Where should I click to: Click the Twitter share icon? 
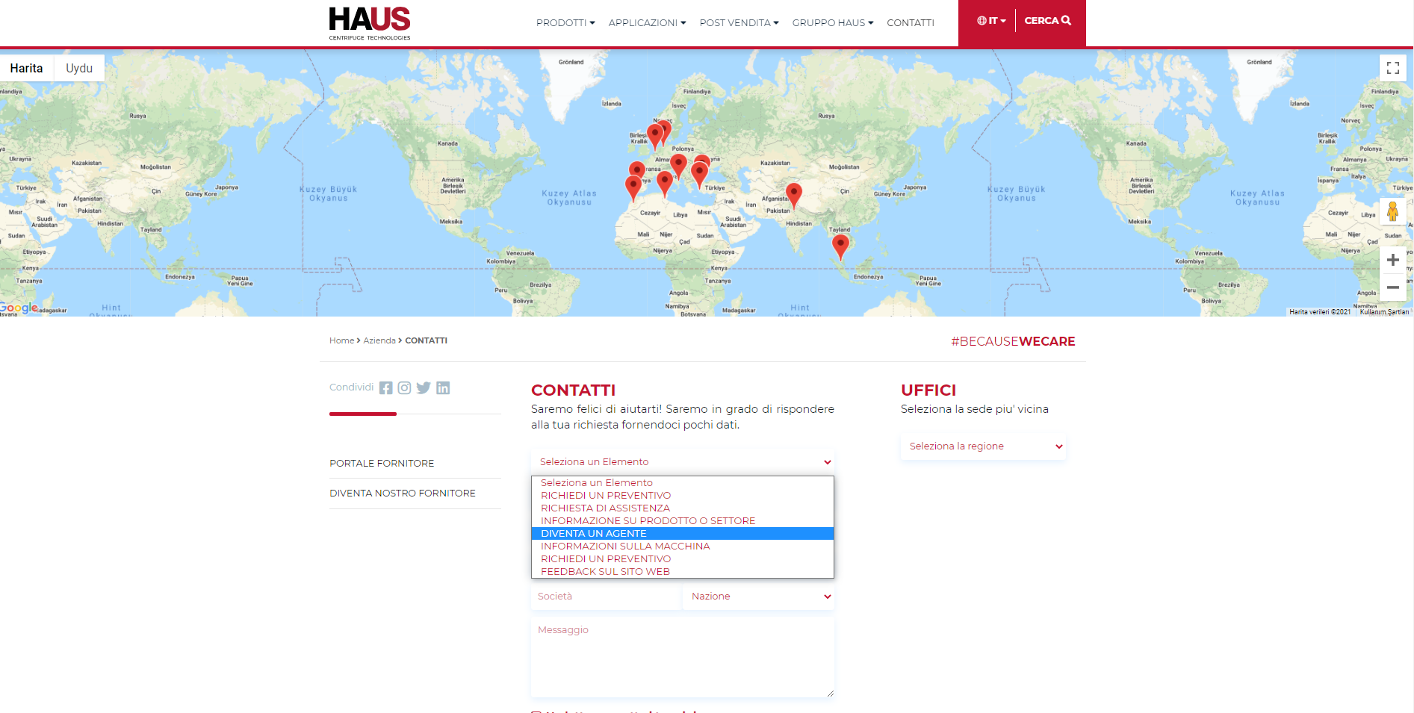(x=424, y=388)
